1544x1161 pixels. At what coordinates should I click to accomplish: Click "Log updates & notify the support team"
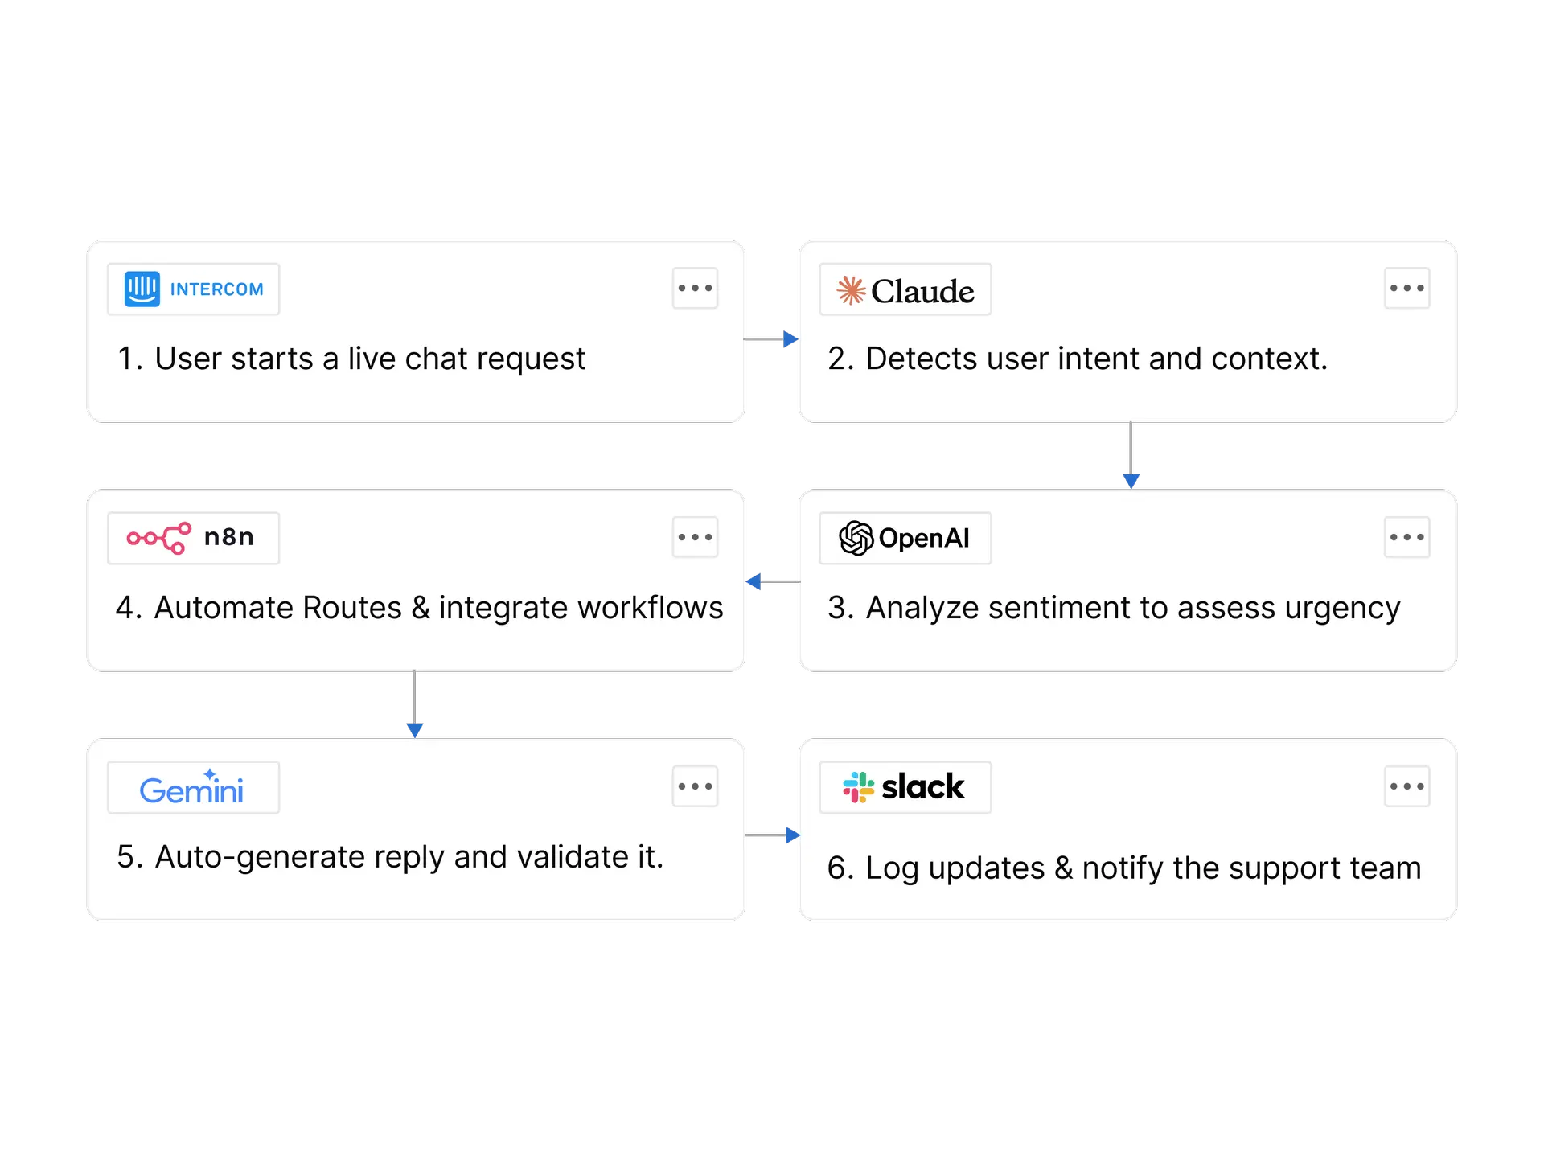click(x=1124, y=868)
